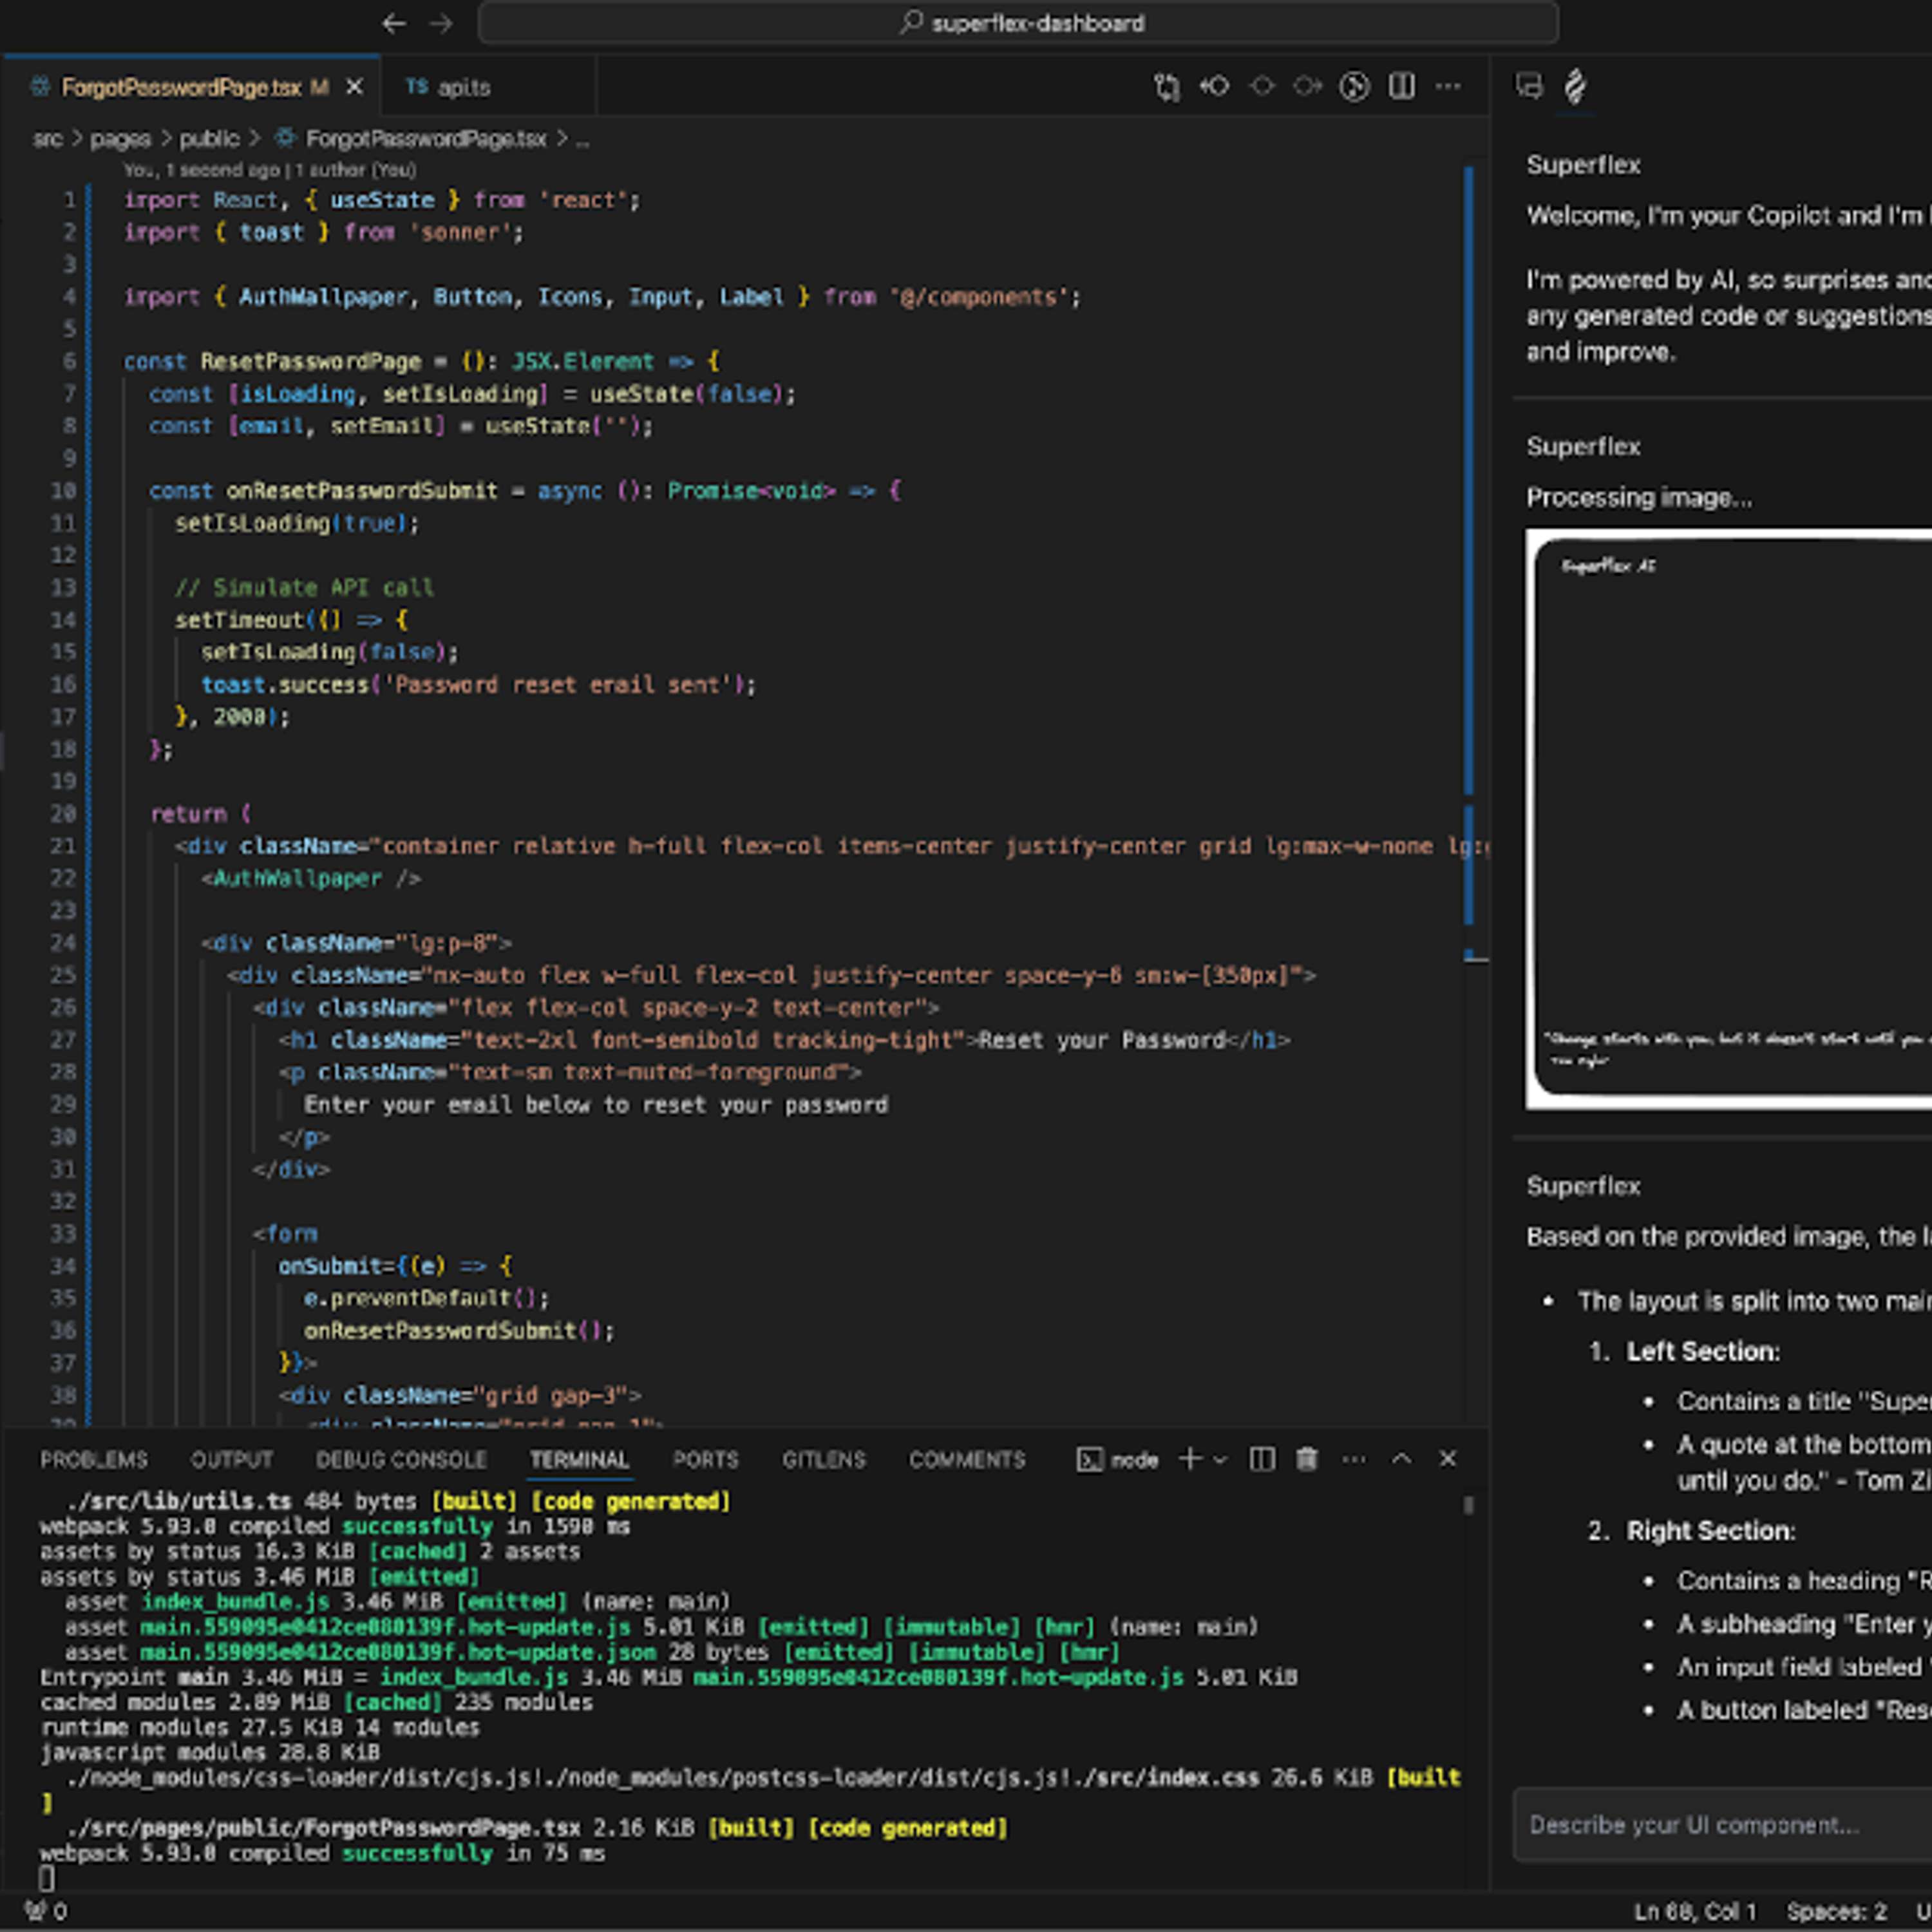Open the superflex-dashboard command search box
The height and width of the screenshot is (1932, 1932).
1018,23
